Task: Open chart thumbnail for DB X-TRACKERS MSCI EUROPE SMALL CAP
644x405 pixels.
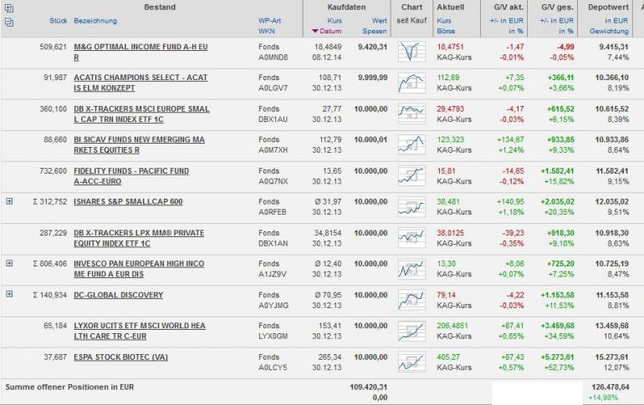Action: click(x=411, y=114)
